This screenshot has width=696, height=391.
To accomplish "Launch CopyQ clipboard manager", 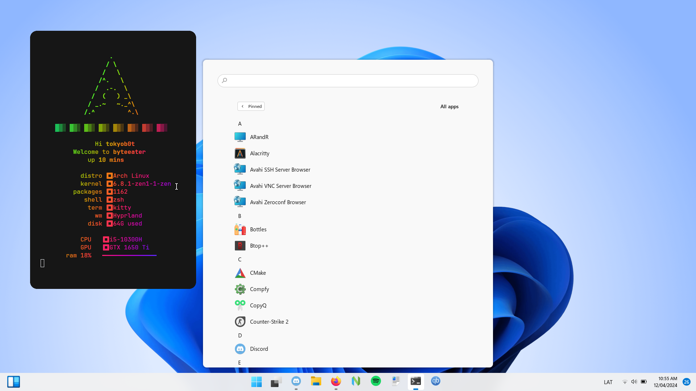I will click(258, 306).
